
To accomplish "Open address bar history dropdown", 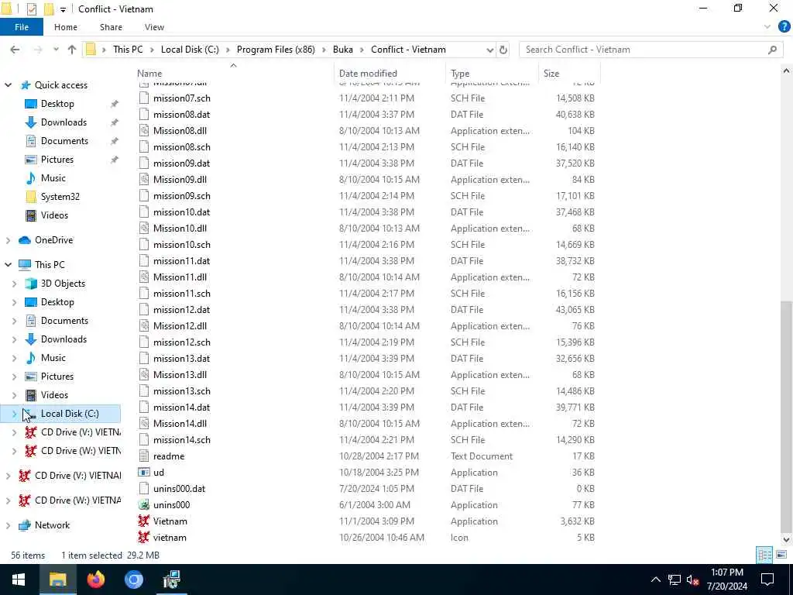I will pyautogui.click(x=489, y=50).
